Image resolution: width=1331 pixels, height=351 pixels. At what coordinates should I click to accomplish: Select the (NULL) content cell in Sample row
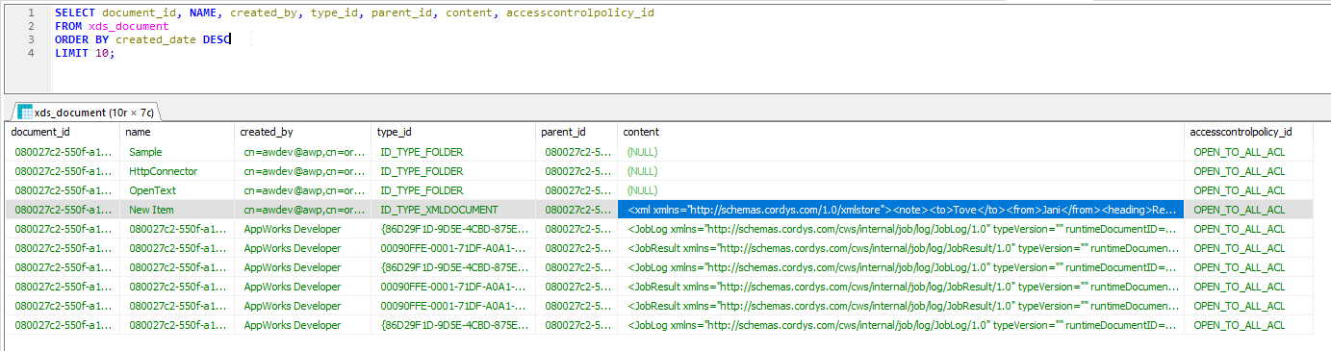[x=901, y=152]
